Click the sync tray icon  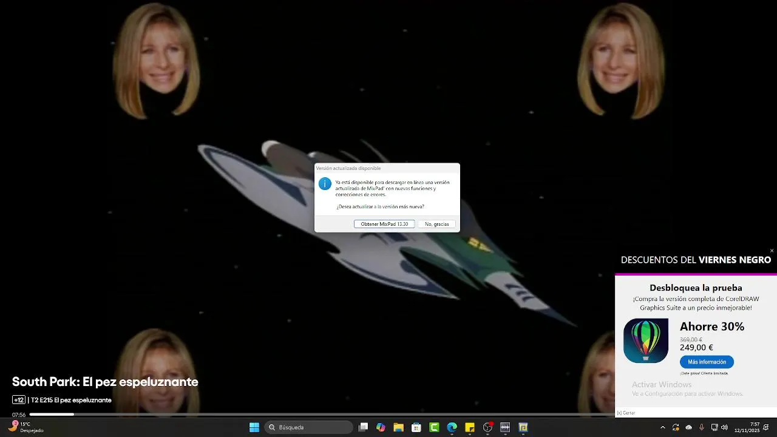(676, 427)
